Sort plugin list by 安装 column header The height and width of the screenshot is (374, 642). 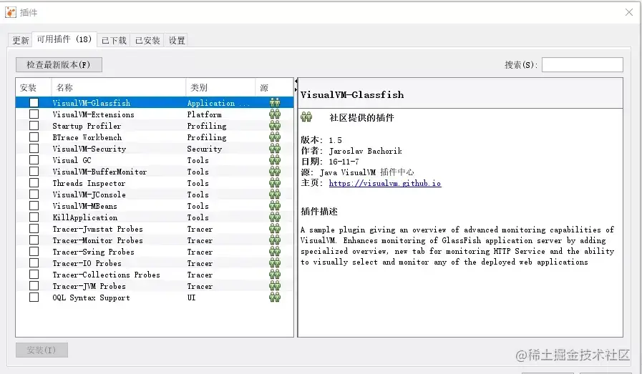[34, 87]
